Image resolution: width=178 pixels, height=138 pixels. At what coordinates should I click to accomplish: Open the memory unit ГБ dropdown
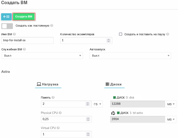(x=97, y=104)
